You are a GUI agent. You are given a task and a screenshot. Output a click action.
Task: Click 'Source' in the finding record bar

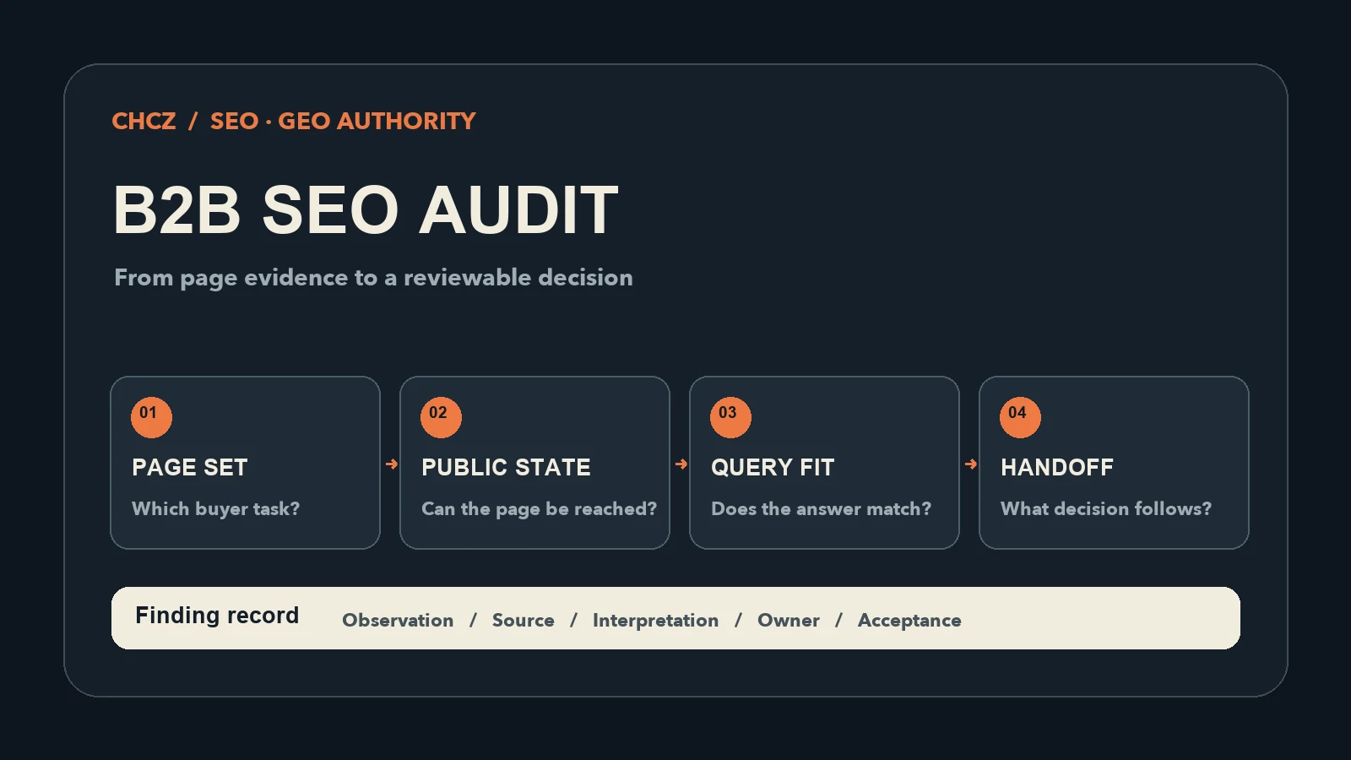(x=524, y=620)
